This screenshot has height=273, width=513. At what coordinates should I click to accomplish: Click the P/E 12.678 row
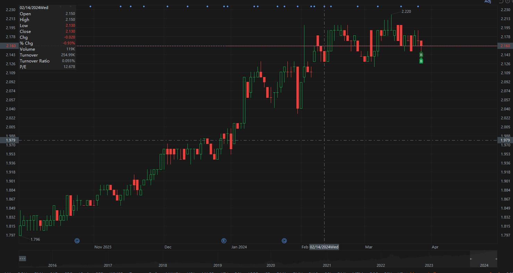tap(48, 67)
